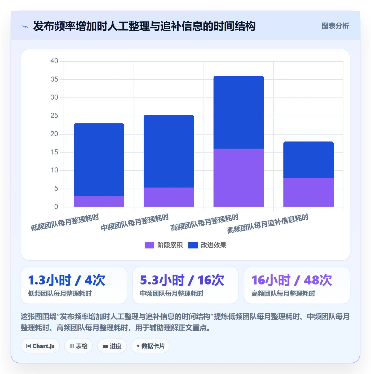Screen dimensions: 371x374
Task: Select the 数据卡片 tag chip
Action: [x=150, y=346]
